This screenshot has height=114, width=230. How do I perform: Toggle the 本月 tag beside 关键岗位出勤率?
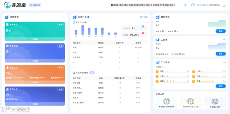click(x=92, y=73)
